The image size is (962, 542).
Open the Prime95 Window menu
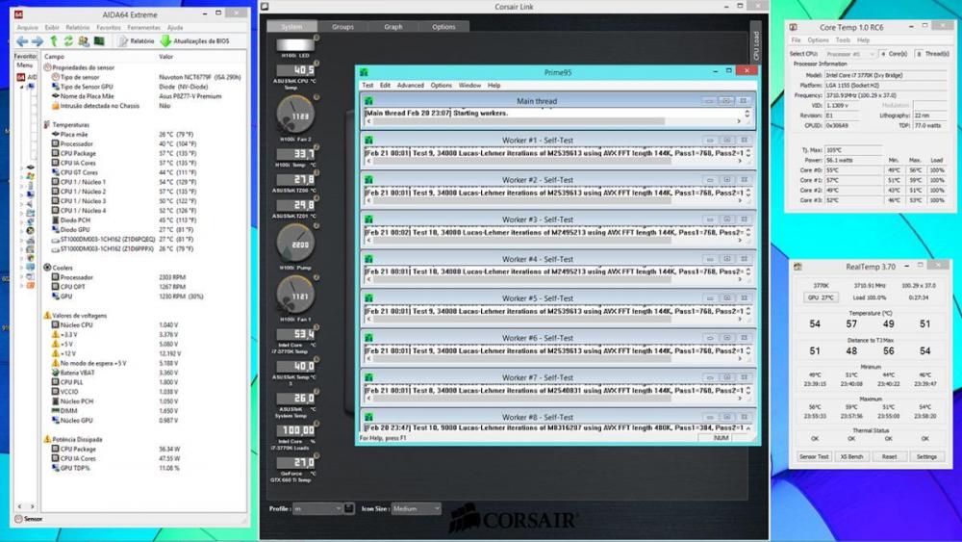[x=470, y=86]
